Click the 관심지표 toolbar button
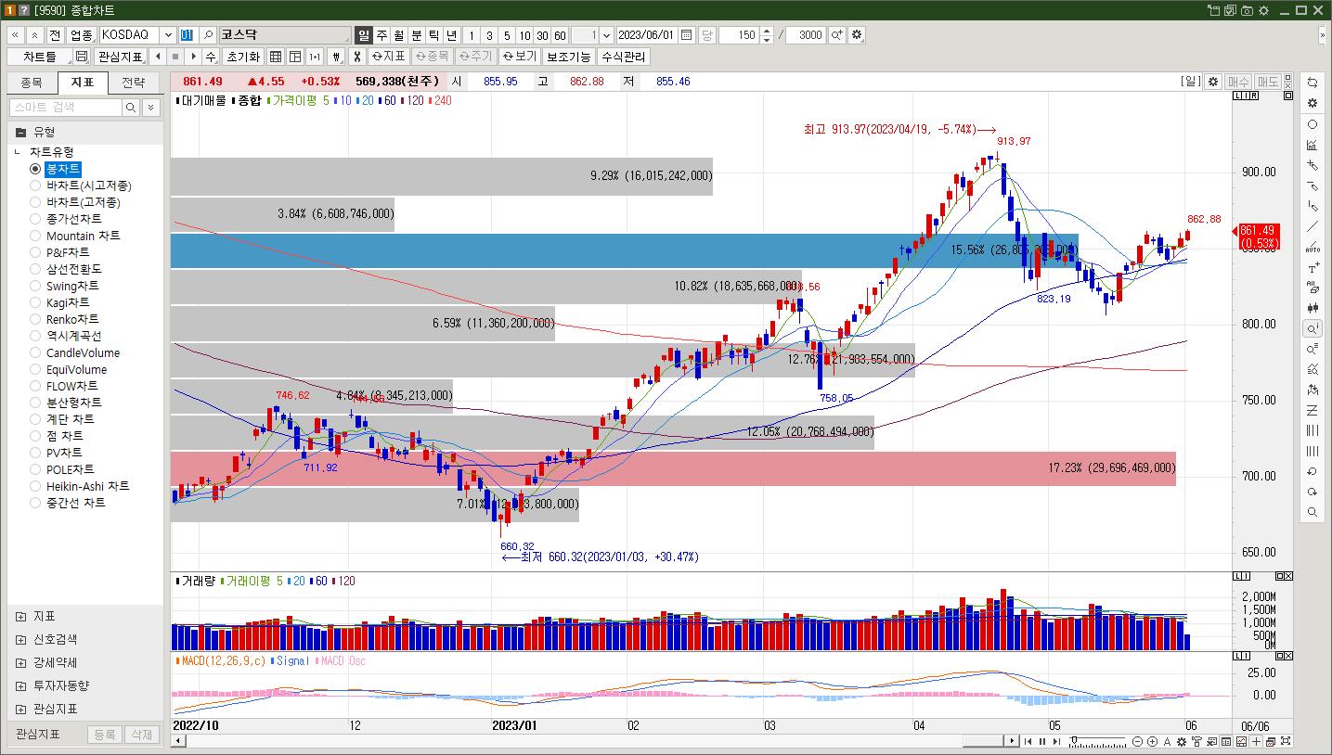 point(119,57)
